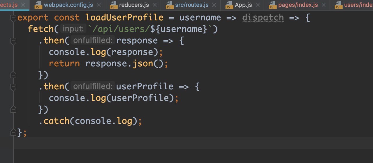Click the underlined dispatch parameter
373x163 pixels.
pyautogui.click(x=263, y=18)
